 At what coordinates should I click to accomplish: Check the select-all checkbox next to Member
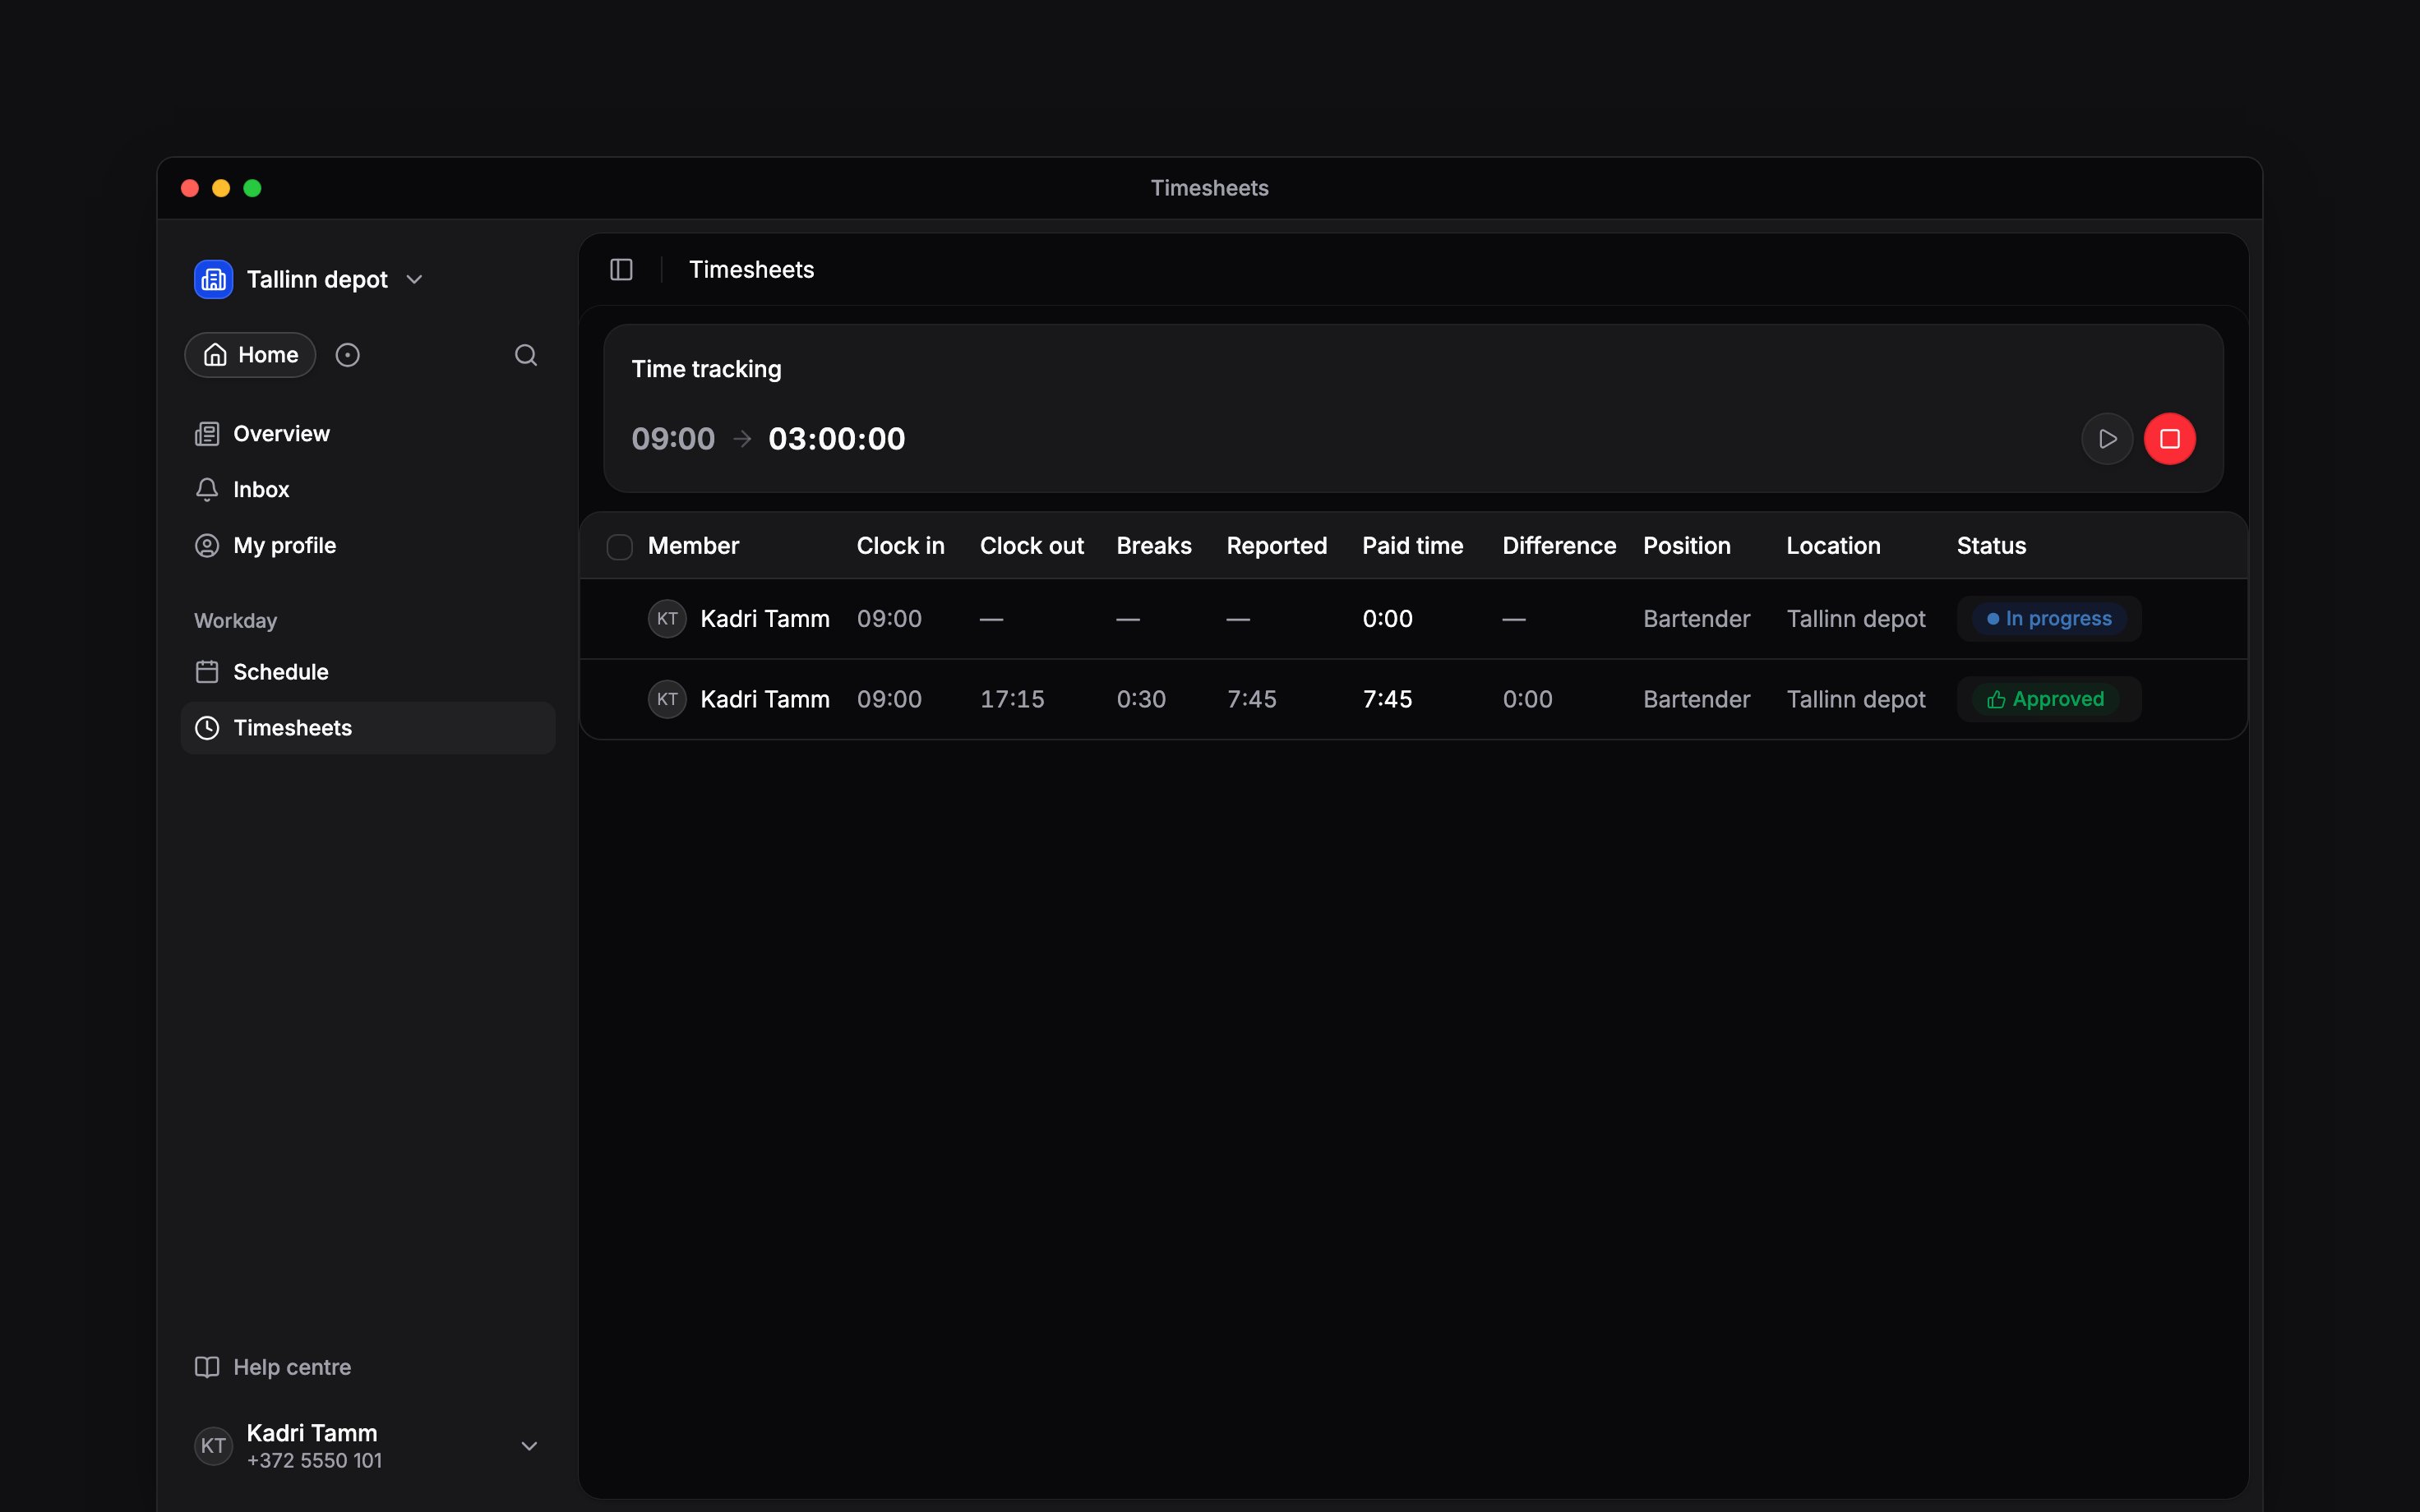click(x=619, y=547)
